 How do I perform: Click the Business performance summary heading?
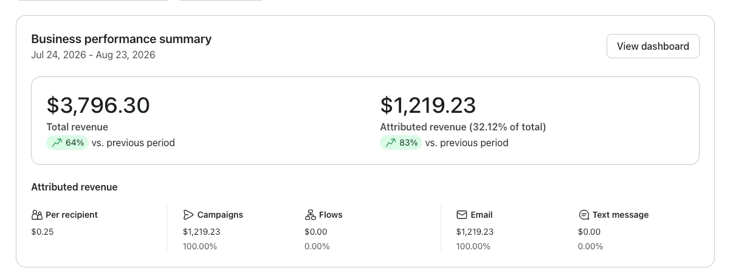point(122,39)
